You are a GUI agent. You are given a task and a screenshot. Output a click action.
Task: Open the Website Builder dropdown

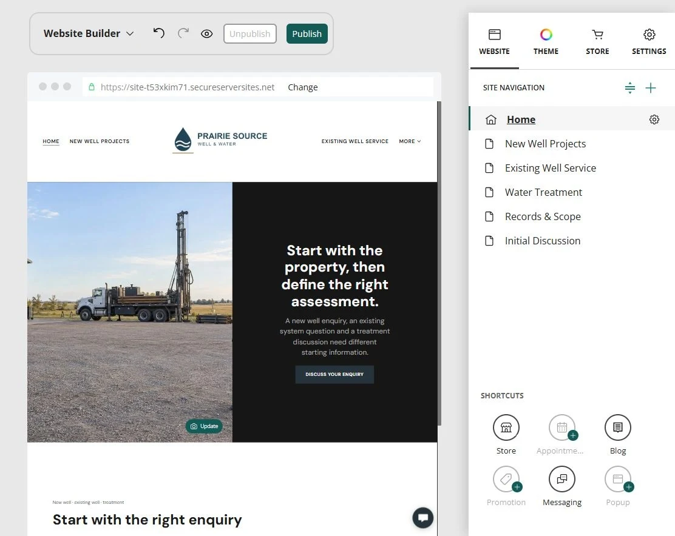coord(89,33)
